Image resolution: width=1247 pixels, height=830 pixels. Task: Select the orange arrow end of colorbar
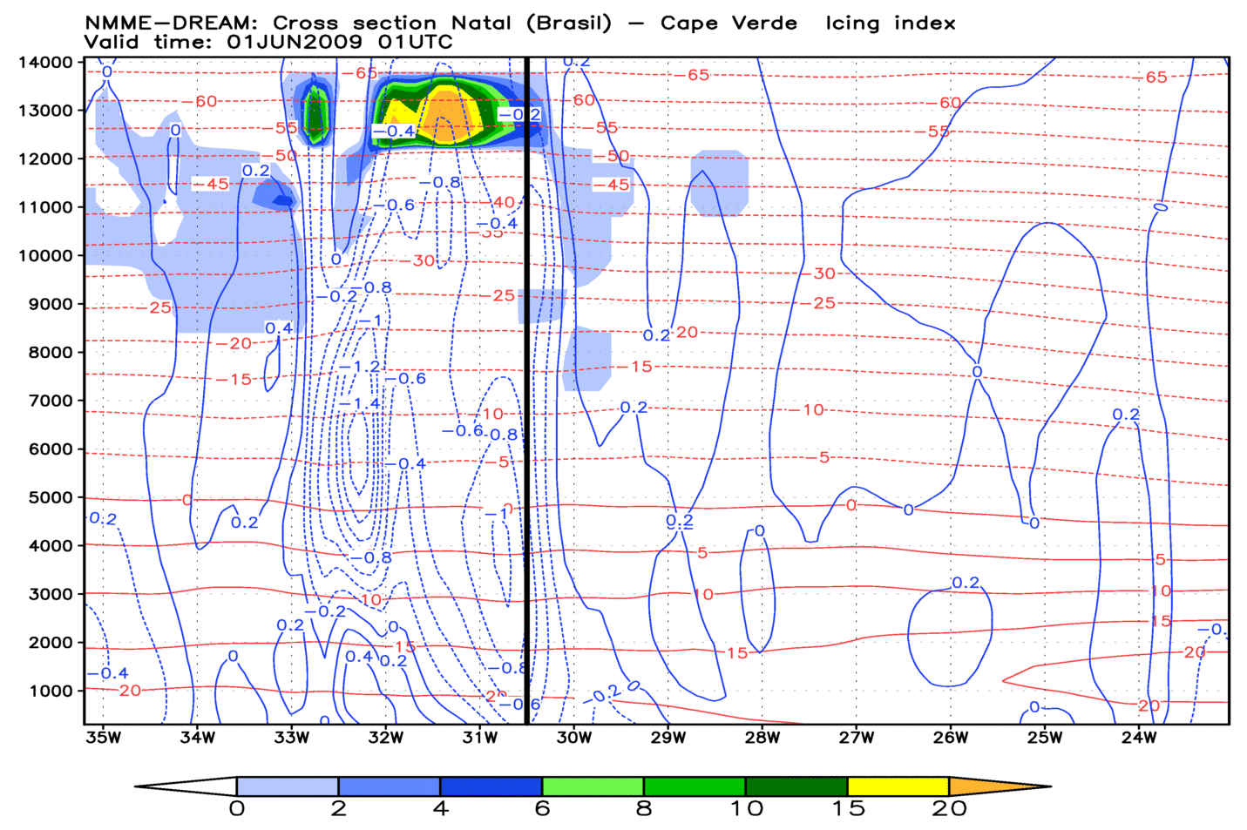point(1000,786)
